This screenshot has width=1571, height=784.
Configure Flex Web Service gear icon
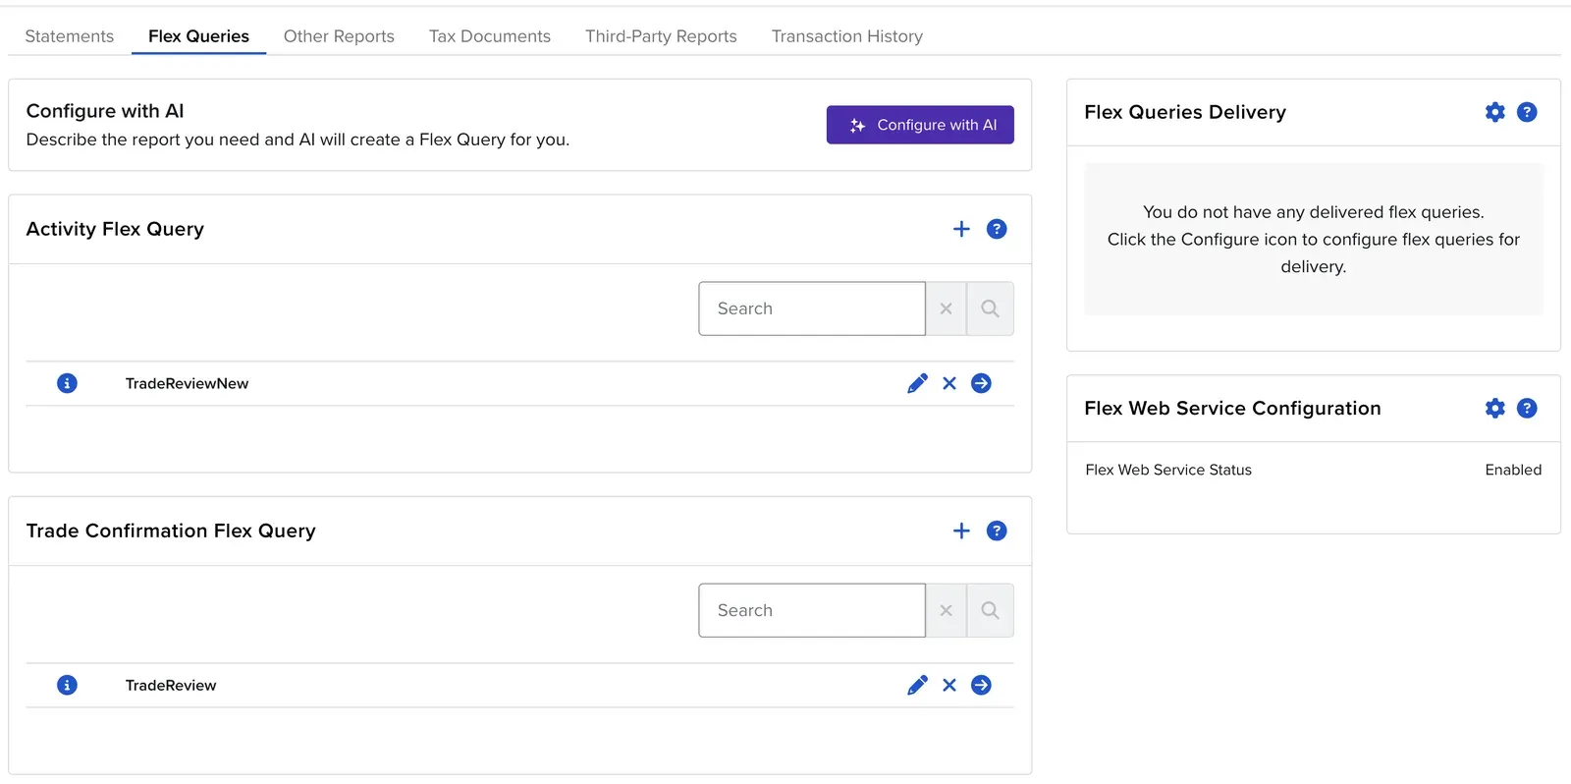pos(1494,408)
